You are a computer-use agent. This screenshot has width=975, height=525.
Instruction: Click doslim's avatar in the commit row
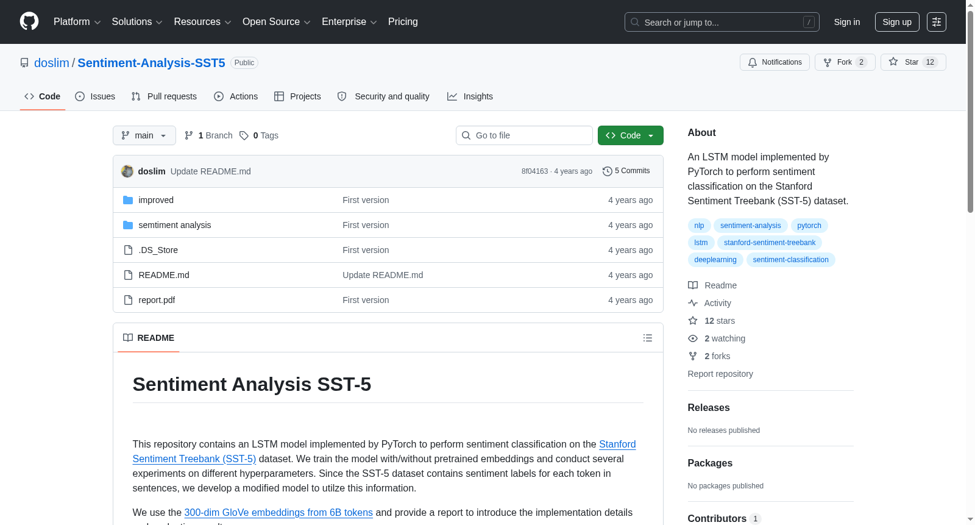127,171
